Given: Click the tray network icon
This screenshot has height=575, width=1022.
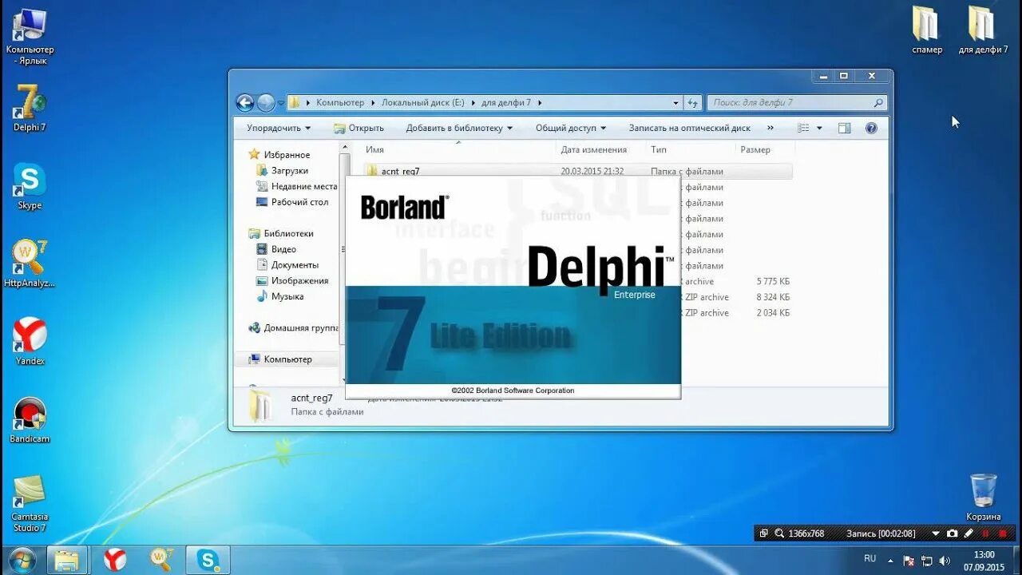Looking at the screenshot, I should tap(926, 561).
